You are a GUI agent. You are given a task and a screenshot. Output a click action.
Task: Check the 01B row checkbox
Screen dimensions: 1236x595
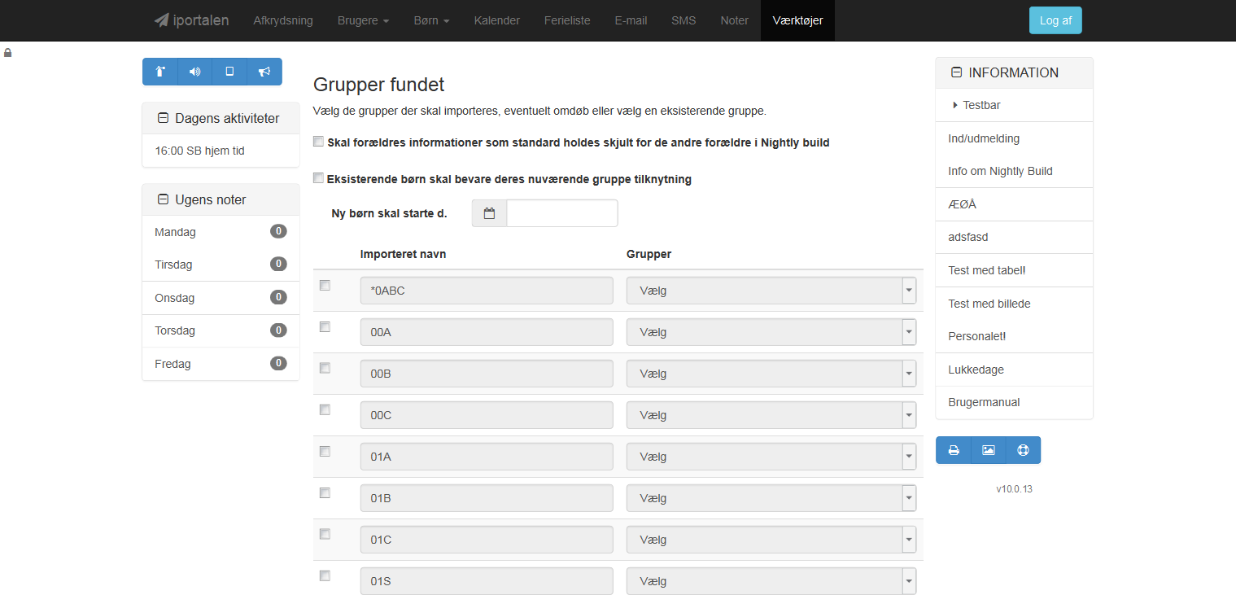(x=325, y=492)
